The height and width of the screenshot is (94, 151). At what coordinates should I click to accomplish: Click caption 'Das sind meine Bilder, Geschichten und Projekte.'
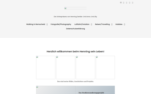click(x=75, y=81)
